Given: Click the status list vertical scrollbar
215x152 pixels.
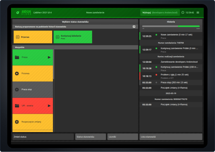Looking at the screenshot, I should pos(54,64).
